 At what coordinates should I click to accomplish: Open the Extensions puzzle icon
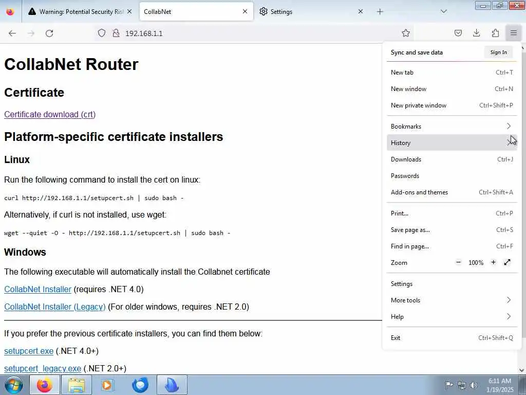coord(495,33)
